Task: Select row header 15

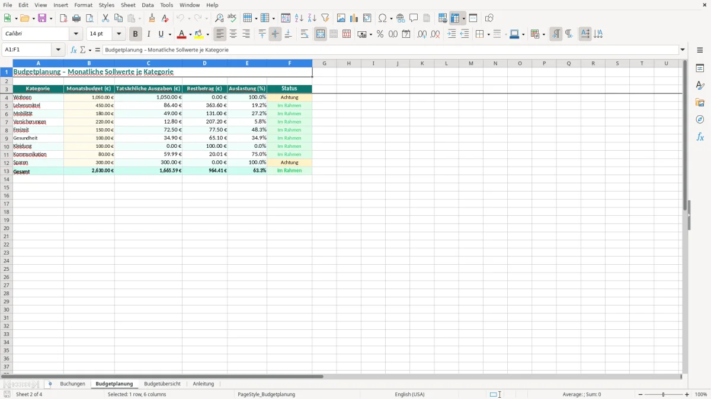Action: pyautogui.click(x=7, y=187)
